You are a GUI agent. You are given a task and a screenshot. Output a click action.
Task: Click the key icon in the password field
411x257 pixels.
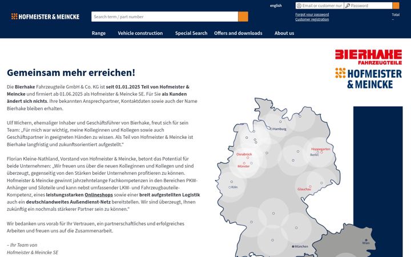tap(348, 6)
